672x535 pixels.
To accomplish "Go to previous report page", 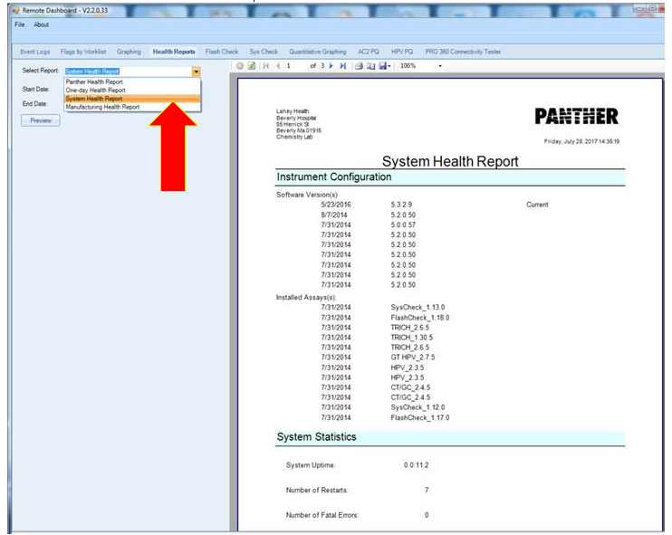I will 275,66.
